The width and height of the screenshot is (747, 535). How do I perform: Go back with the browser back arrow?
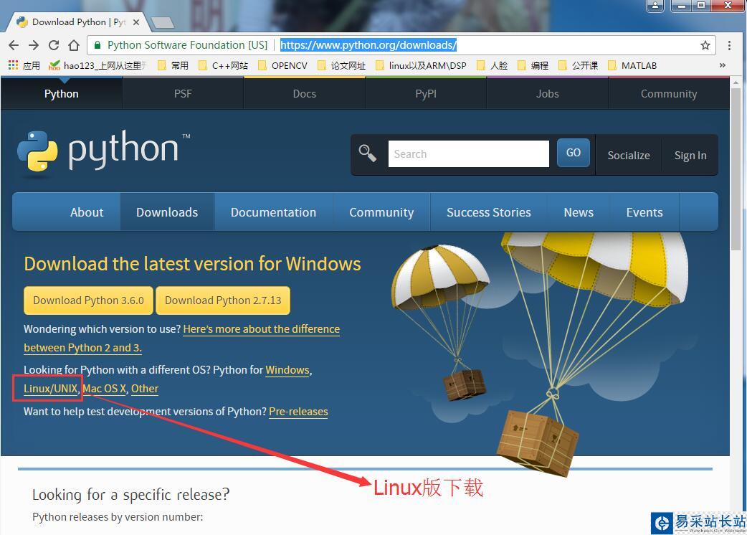tap(14, 45)
